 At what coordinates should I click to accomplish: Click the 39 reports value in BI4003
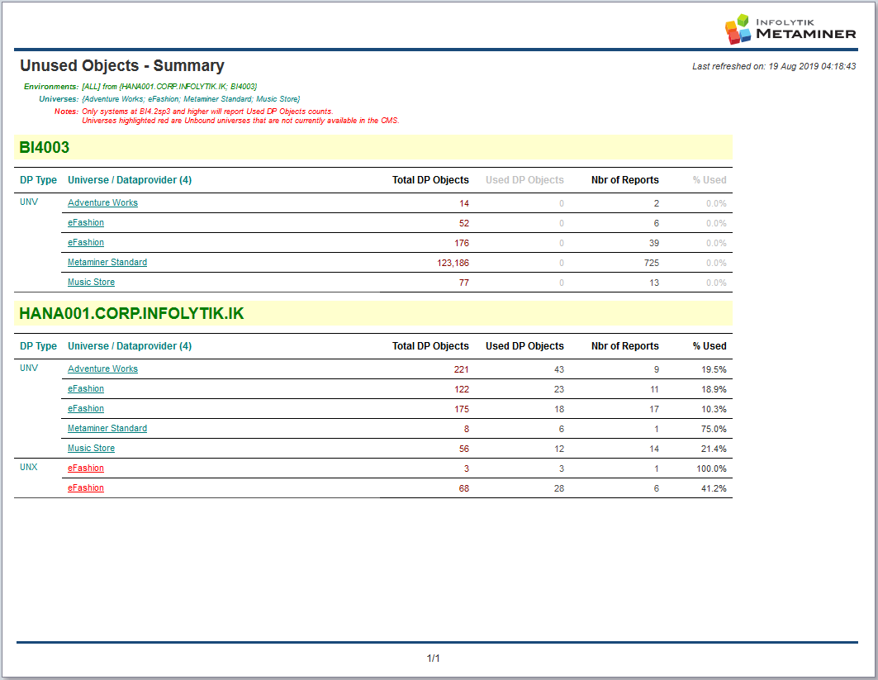654,243
